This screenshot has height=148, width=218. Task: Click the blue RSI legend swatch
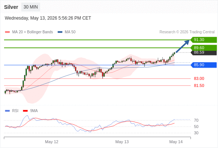[7, 111]
